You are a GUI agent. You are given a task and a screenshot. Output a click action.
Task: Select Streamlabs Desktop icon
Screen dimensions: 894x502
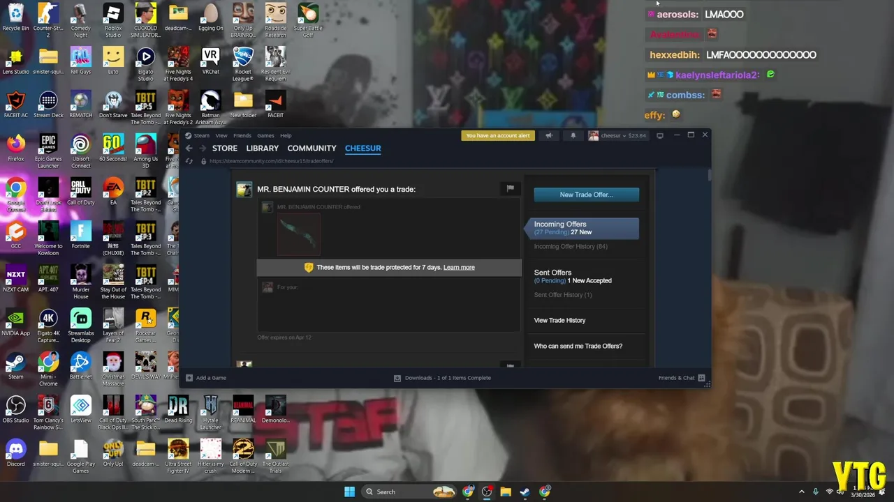point(80,326)
